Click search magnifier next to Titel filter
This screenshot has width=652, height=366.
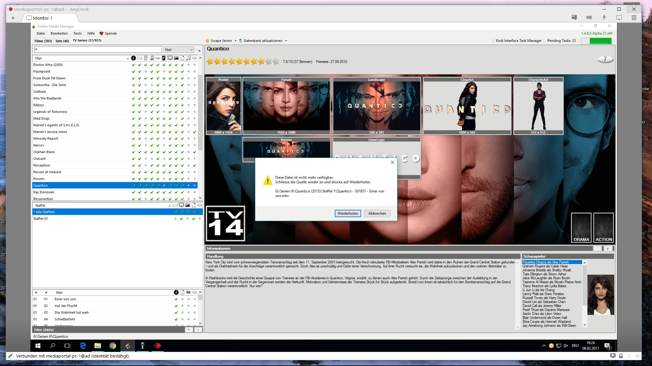coord(199,50)
